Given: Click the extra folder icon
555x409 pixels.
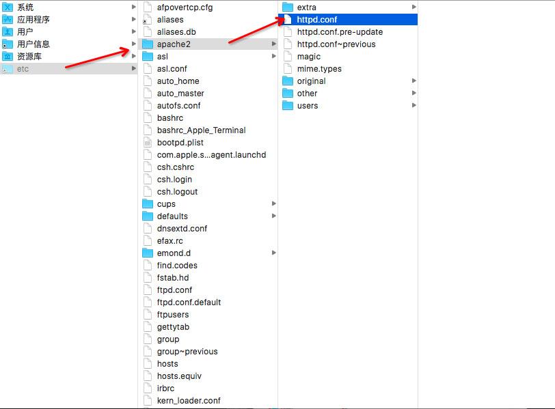Looking at the screenshot, I should click(288, 7).
